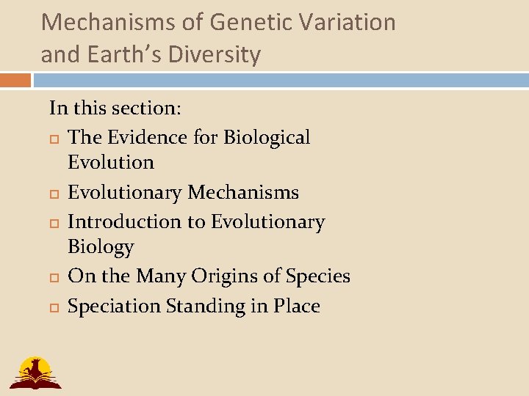Click the word 'Biology' in the list
This screenshot has height=396, width=529.
point(101,247)
